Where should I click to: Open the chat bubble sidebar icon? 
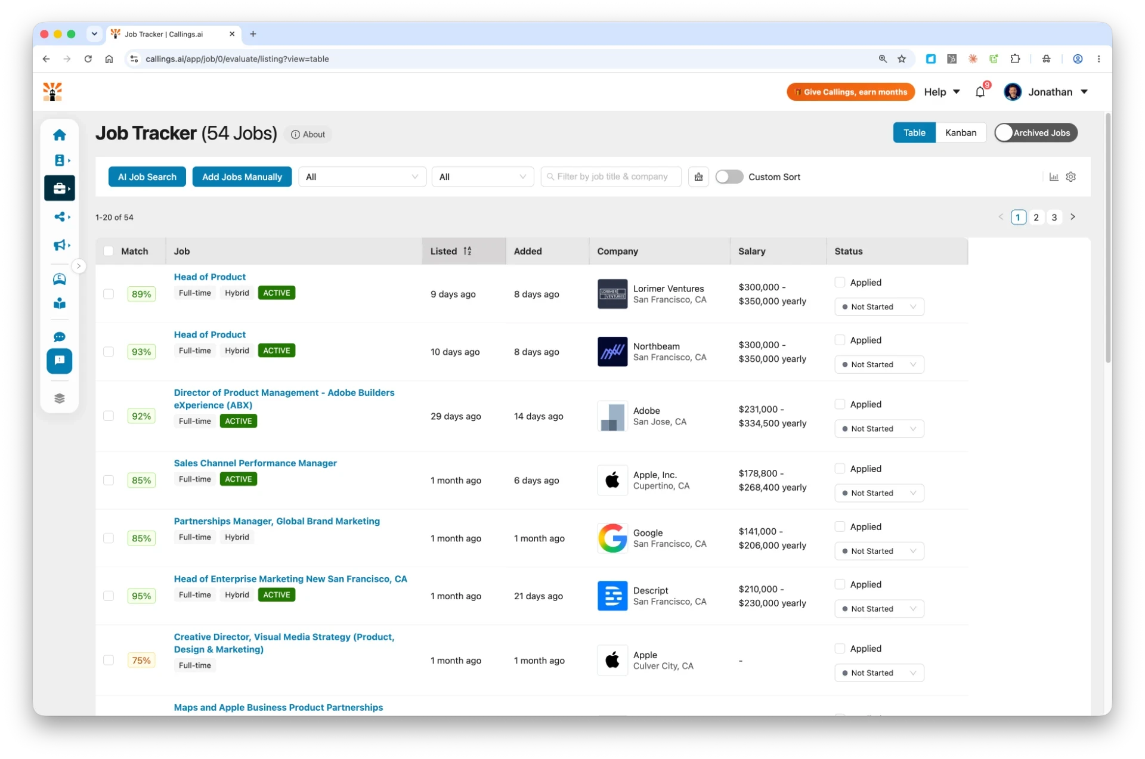click(59, 337)
